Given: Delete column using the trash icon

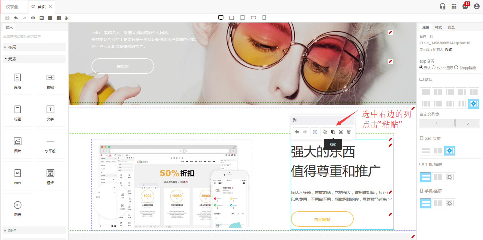Looking at the screenshot, I should (x=349, y=132).
